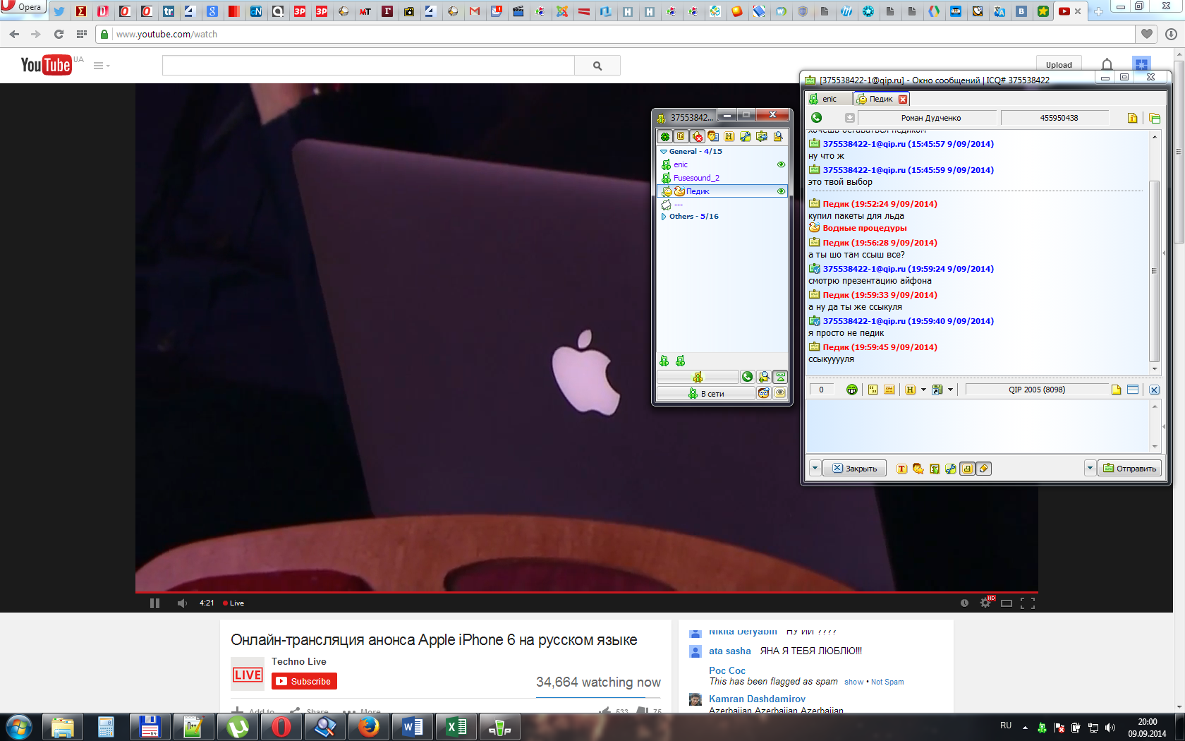Open font T icon in chat bottom toolbar
Screen dimensions: 1185x741
tap(901, 469)
